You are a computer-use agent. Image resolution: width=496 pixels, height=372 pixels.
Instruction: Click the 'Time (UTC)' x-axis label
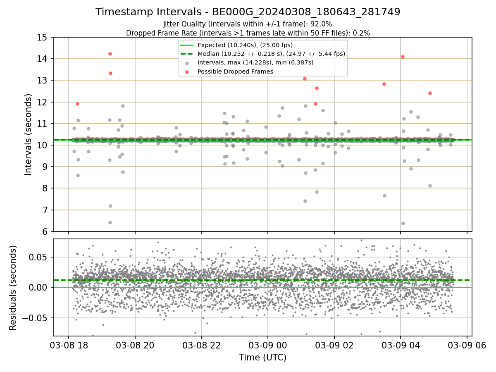(262, 357)
